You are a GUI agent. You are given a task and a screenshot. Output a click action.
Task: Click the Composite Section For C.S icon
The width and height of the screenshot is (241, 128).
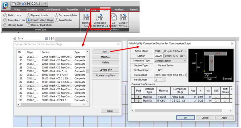pos(100,20)
